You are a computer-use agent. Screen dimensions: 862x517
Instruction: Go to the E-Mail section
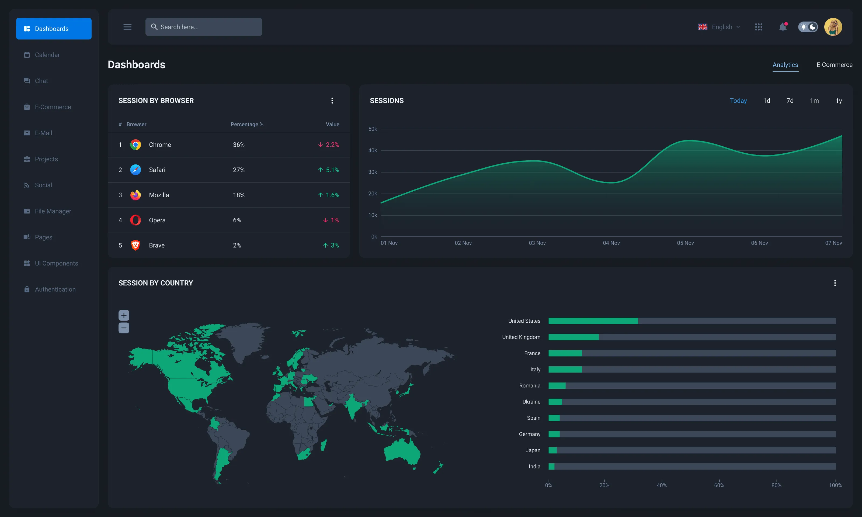click(x=44, y=133)
